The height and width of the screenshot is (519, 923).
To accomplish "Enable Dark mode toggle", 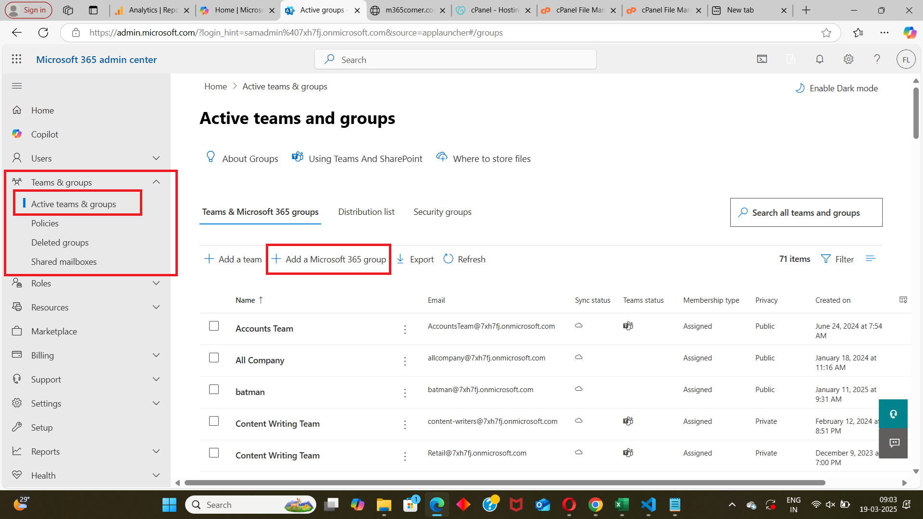I will tap(836, 88).
